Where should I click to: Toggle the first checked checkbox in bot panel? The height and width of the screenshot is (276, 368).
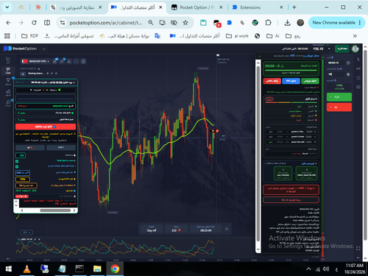(17, 161)
